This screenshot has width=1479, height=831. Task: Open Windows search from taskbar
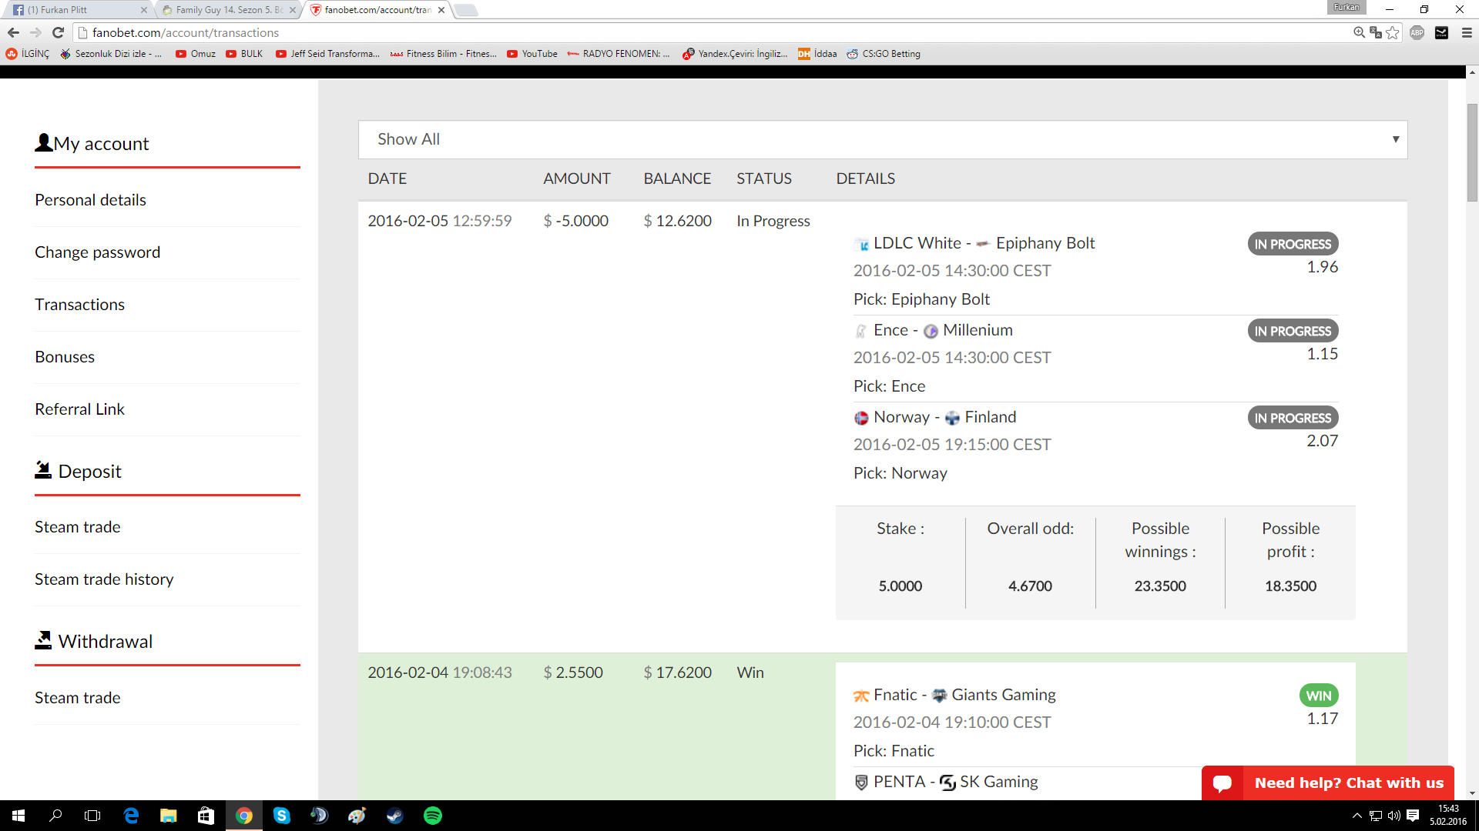point(55,816)
